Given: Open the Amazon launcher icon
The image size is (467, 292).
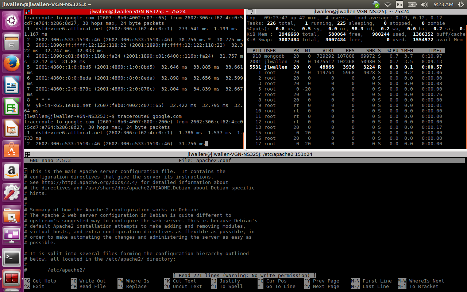Looking at the screenshot, I should [12, 171].
